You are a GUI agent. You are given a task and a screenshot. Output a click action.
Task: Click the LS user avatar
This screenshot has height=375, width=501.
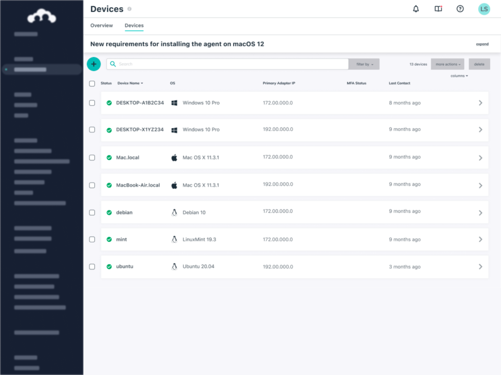click(x=484, y=9)
